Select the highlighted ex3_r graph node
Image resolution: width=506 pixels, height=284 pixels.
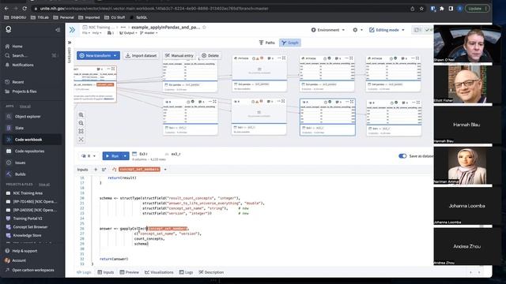click(x=327, y=118)
